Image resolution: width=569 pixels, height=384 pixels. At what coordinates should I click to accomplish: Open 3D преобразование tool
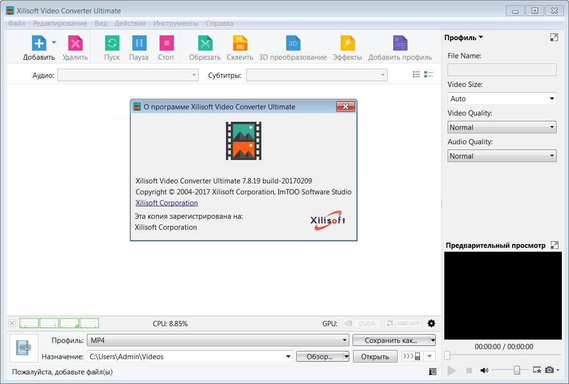coord(293,43)
